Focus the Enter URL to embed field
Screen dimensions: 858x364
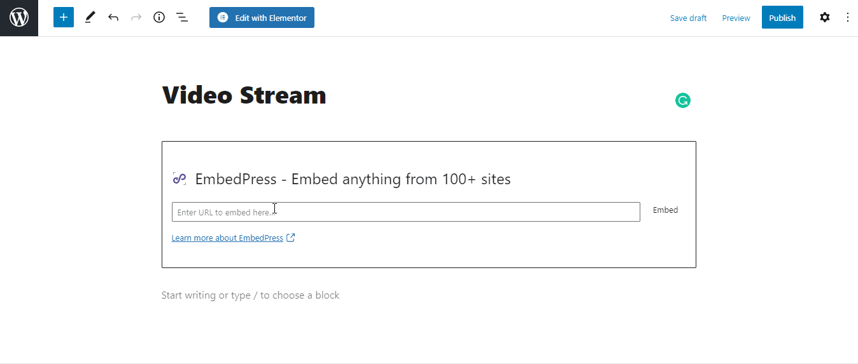(406, 212)
